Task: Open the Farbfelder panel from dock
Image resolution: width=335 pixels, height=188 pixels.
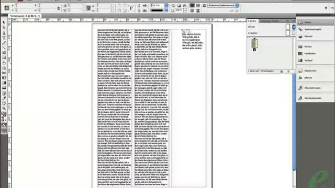Action: click(315, 53)
